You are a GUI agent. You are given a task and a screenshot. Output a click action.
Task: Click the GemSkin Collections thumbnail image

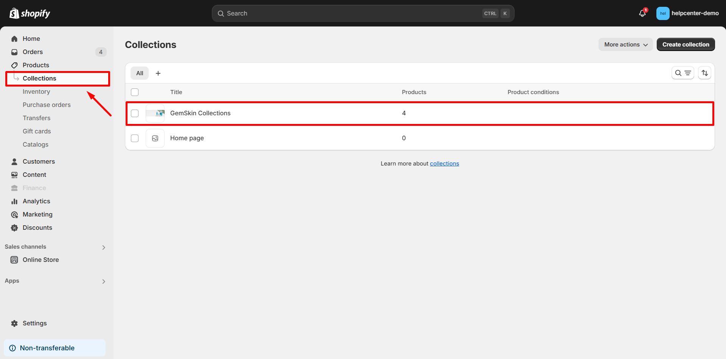click(x=155, y=113)
